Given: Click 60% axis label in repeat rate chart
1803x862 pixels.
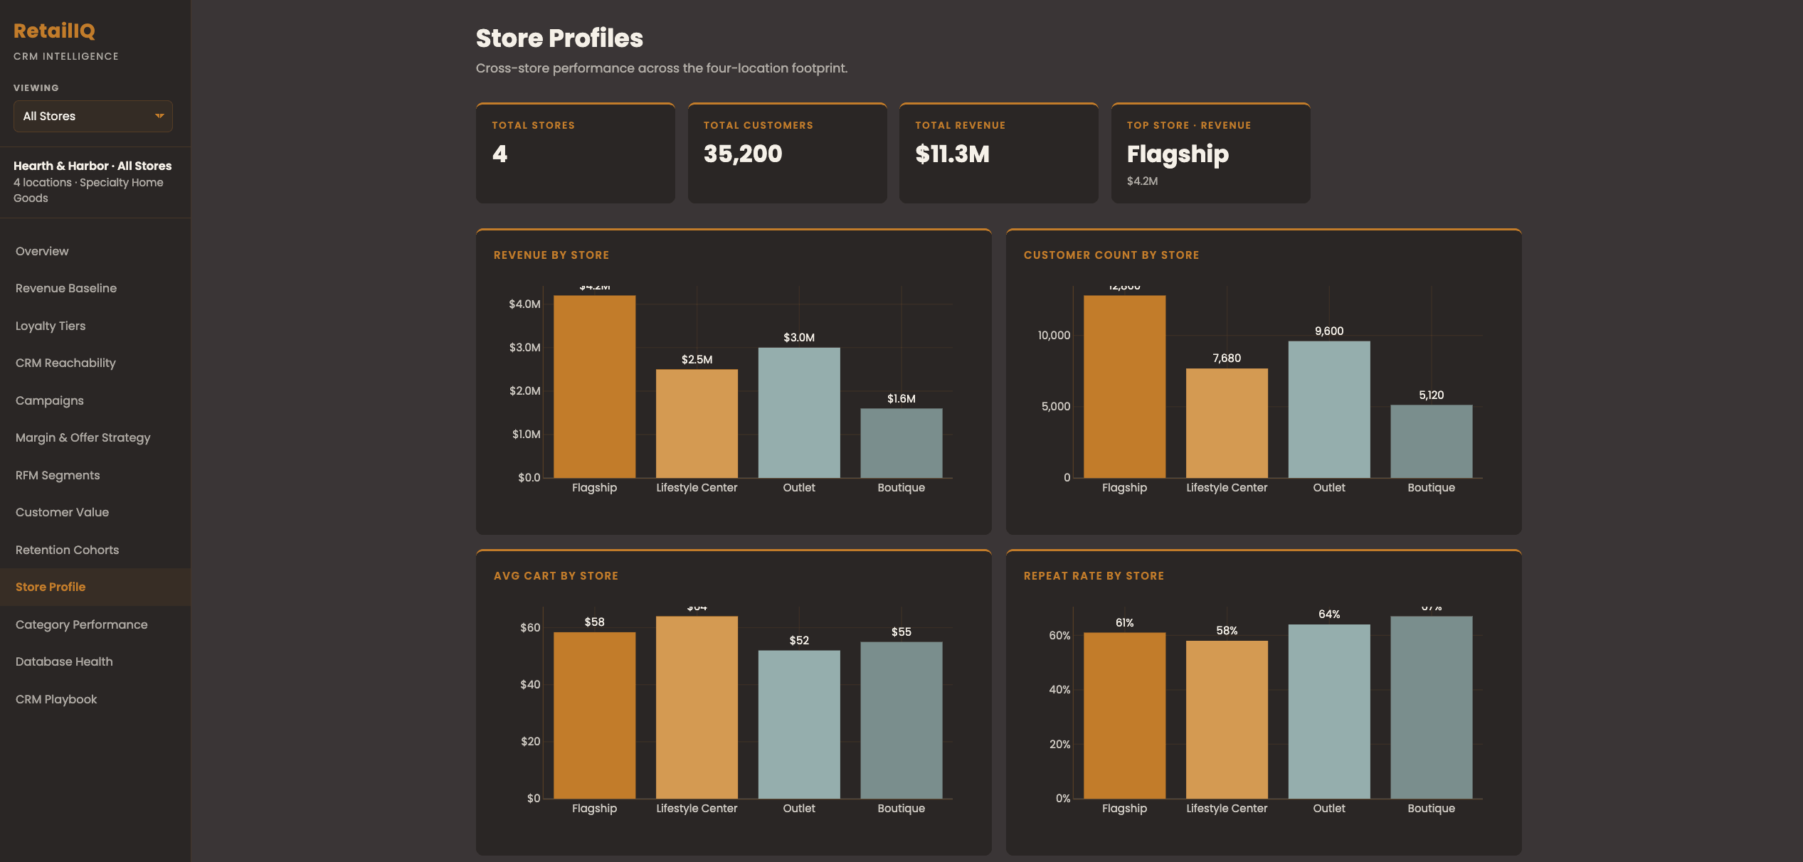Looking at the screenshot, I should pos(1059,635).
